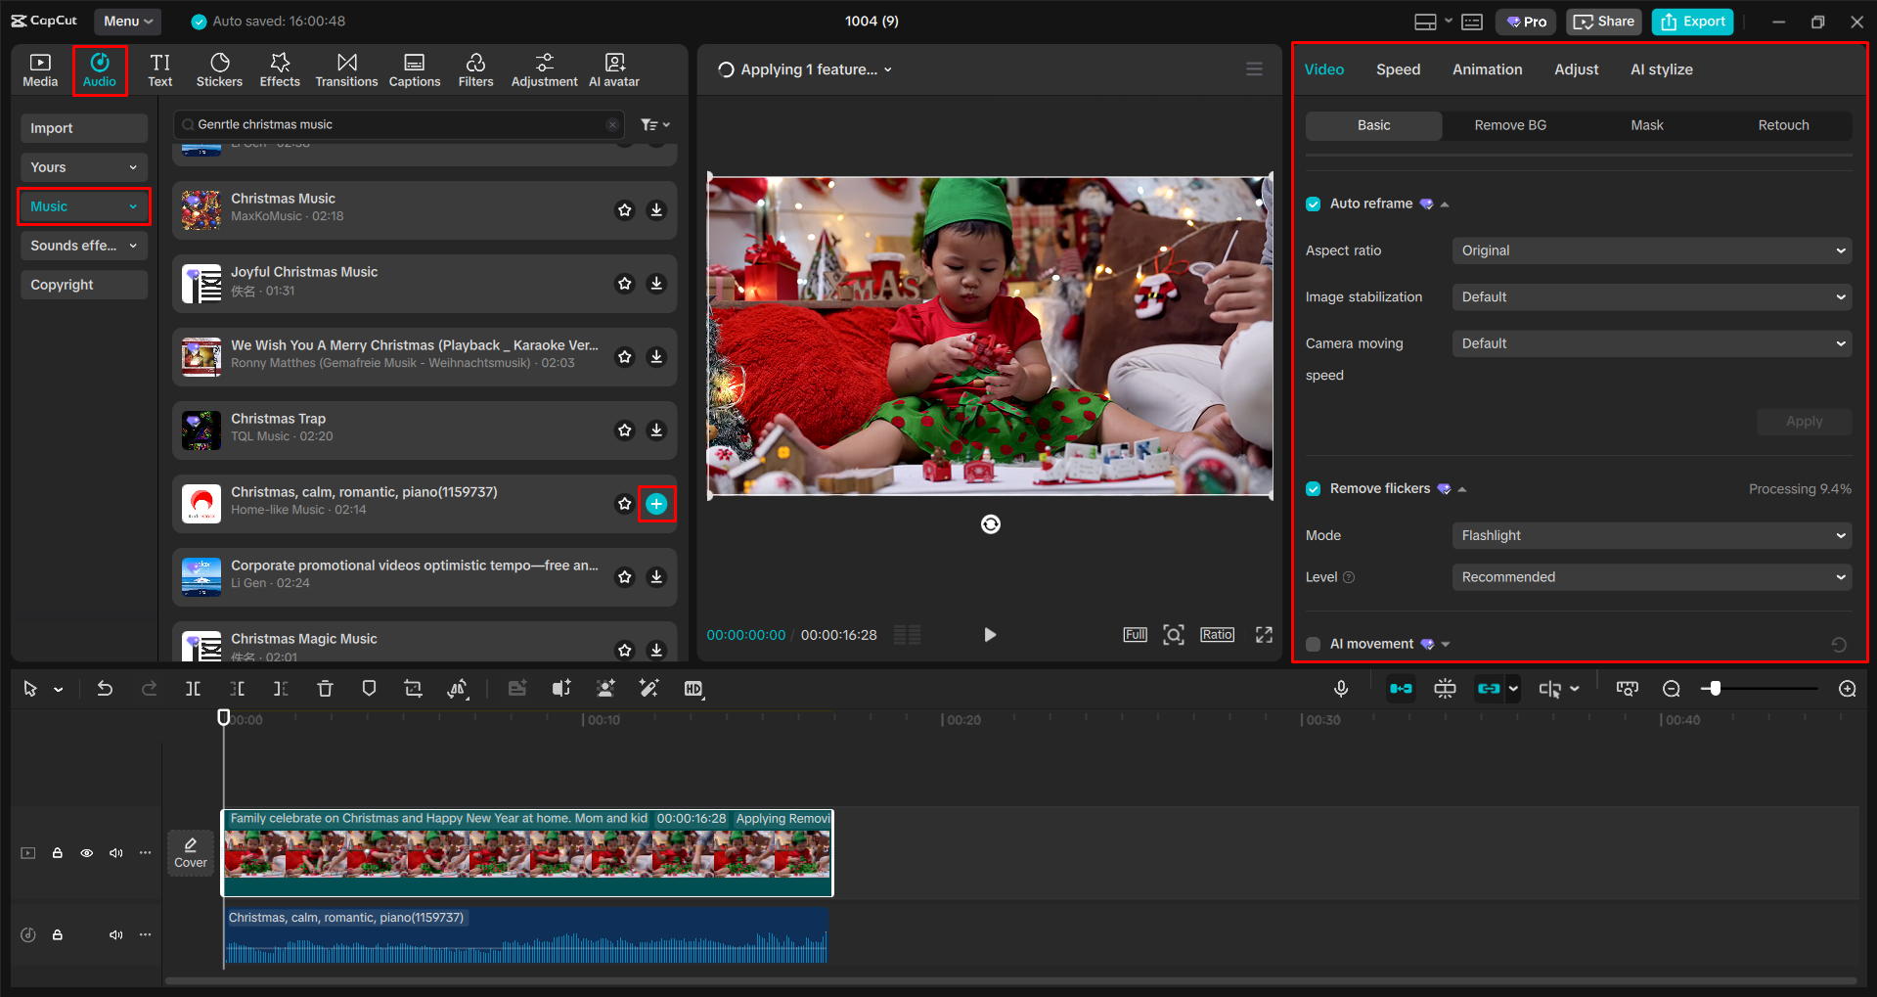Uncheck the Auto reframe option
The image size is (1877, 997).
[1312, 204]
